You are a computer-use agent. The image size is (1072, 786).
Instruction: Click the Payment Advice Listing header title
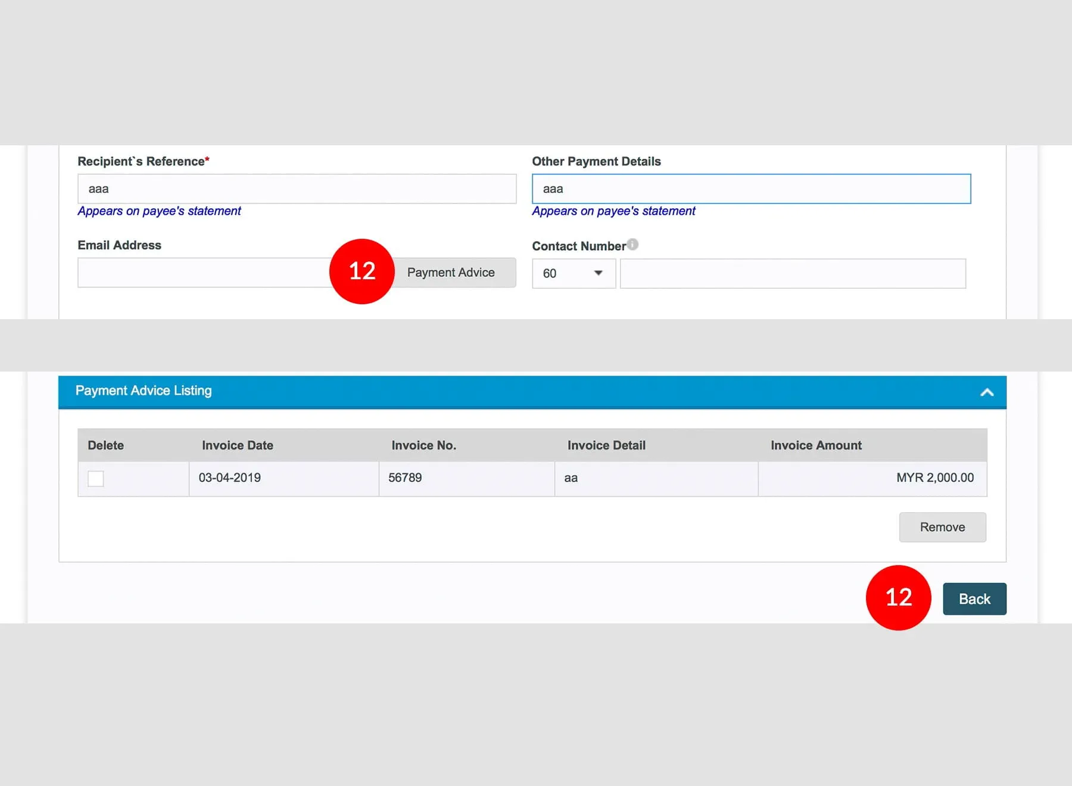point(144,391)
